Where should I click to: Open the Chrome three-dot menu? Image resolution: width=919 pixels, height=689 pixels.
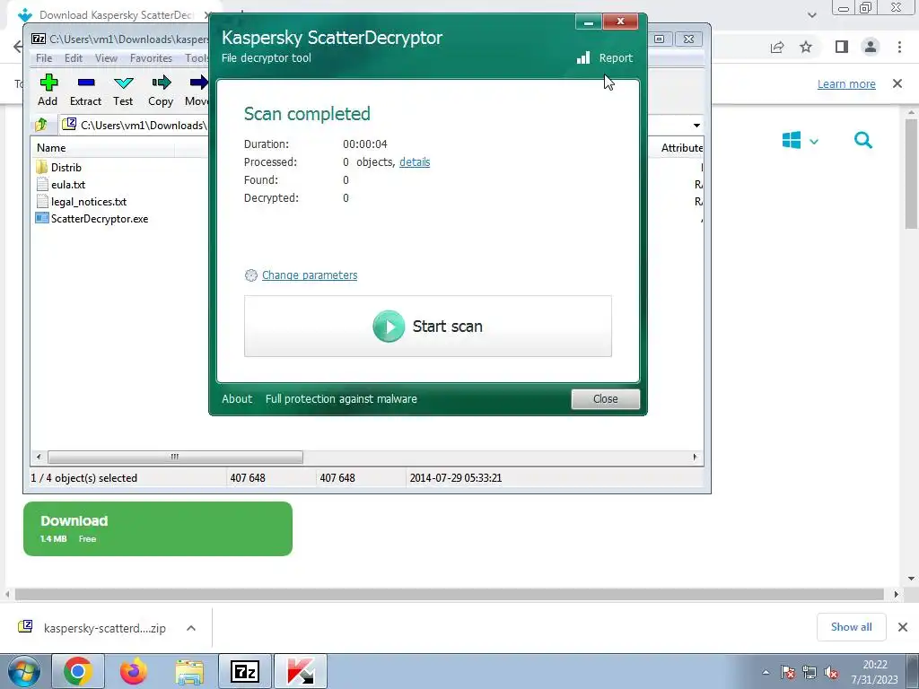[899, 47]
